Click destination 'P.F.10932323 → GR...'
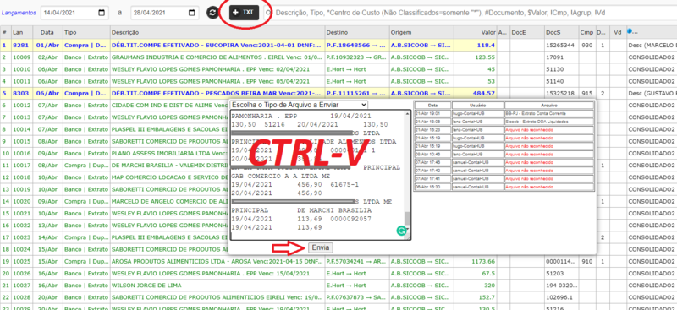The image size is (677, 310). [x=356, y=57]
